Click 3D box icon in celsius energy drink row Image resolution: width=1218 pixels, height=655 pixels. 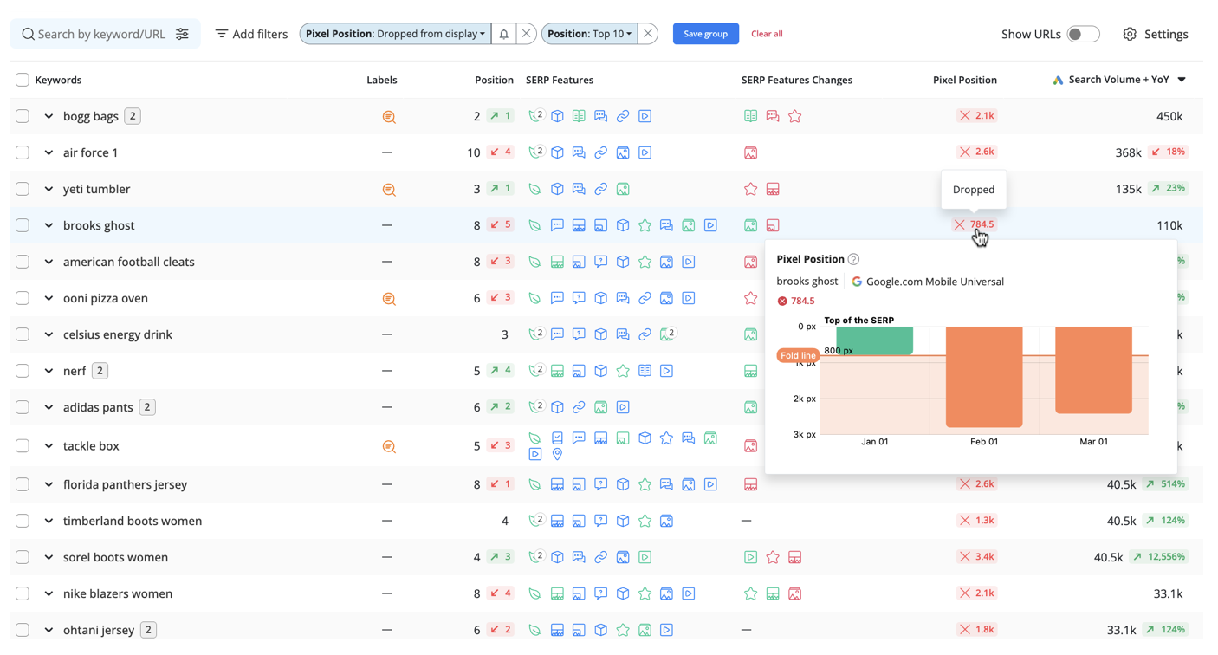(600, 334)
